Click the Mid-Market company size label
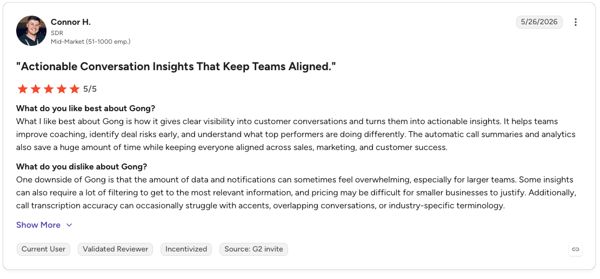Screen dimensions: 600x279 (x=91, y=41)
